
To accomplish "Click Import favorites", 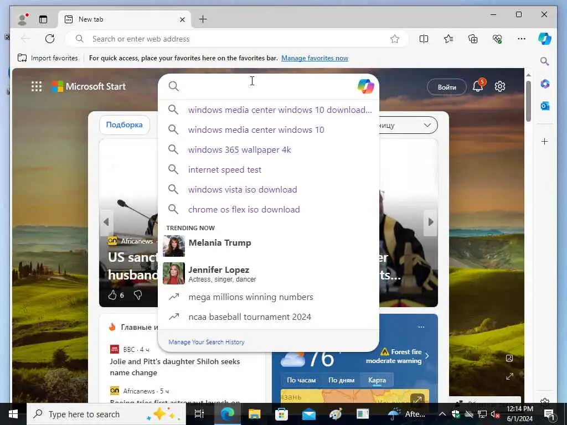I will pyautogui.click(x=48, y=58).
